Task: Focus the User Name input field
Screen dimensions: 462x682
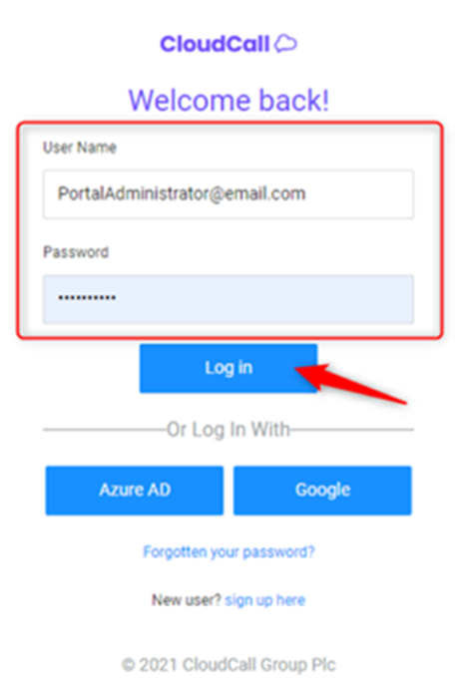Action: (x=229, y=194)
